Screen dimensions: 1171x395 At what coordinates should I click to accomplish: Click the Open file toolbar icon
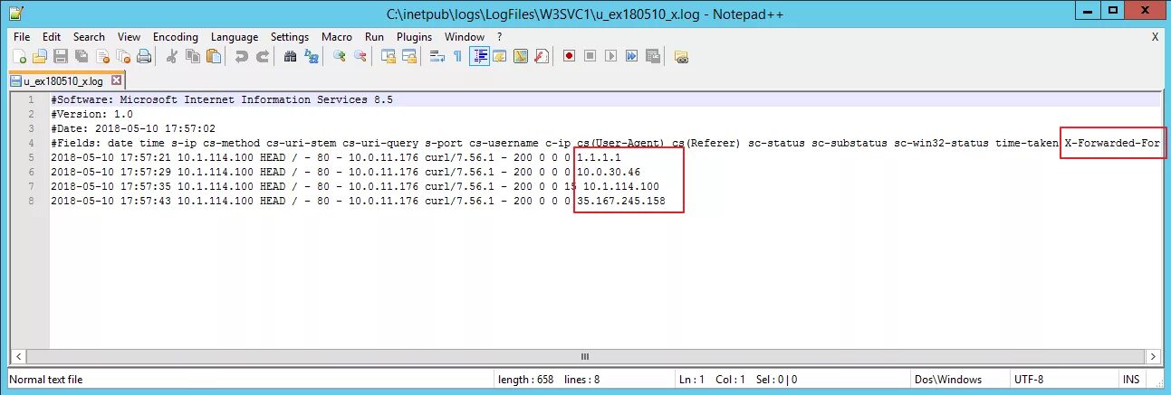[x=40, y=56]
